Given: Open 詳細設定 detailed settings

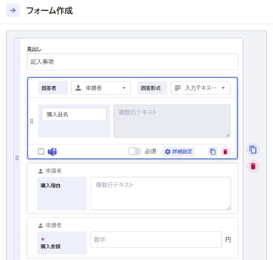Looking at the screenshot, I should tap(178, 152).
